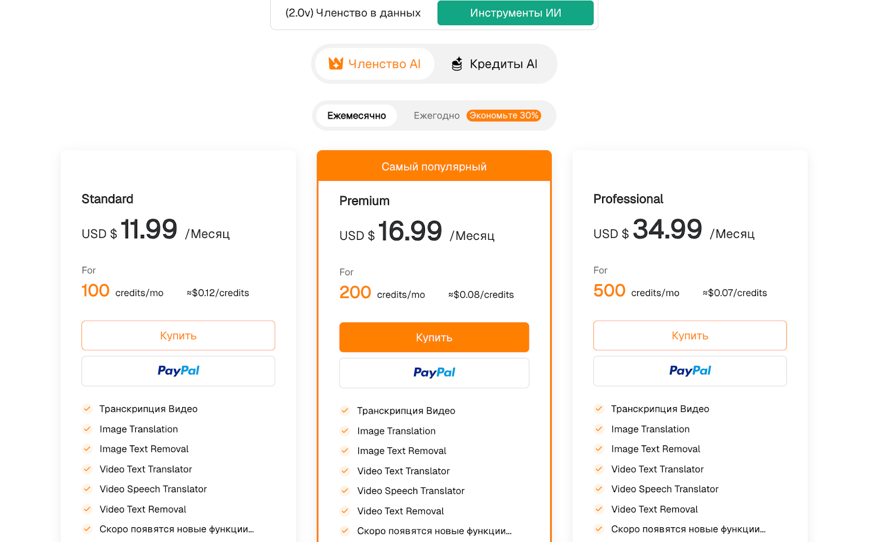Click PayPal logo in Professional plan
This screenshot has width=875, height=542.
tap(690, 371)
